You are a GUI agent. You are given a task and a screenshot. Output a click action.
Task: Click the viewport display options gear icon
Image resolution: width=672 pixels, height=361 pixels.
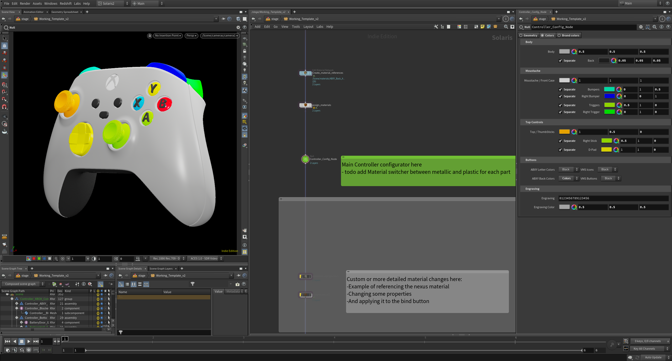[238, 28]
